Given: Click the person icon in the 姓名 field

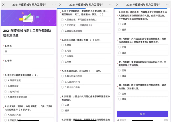Looking at the screenshot, I should [x=6, y=51].
